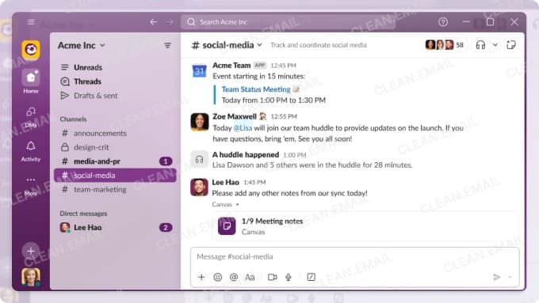Click the send message arrow
Viewport: 539px width, 303px height.
pos(496,277)
